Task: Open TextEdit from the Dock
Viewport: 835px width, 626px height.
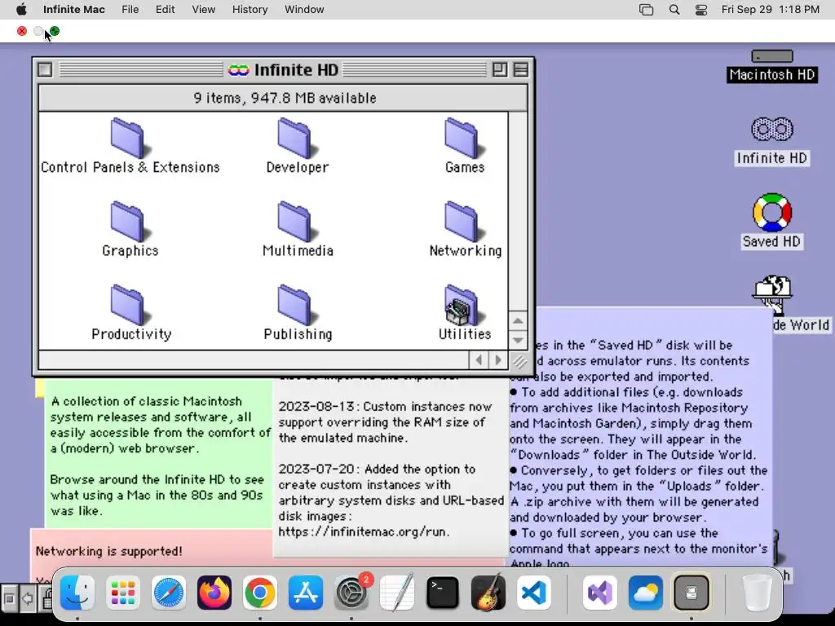Action: click(x=397, y=593)
